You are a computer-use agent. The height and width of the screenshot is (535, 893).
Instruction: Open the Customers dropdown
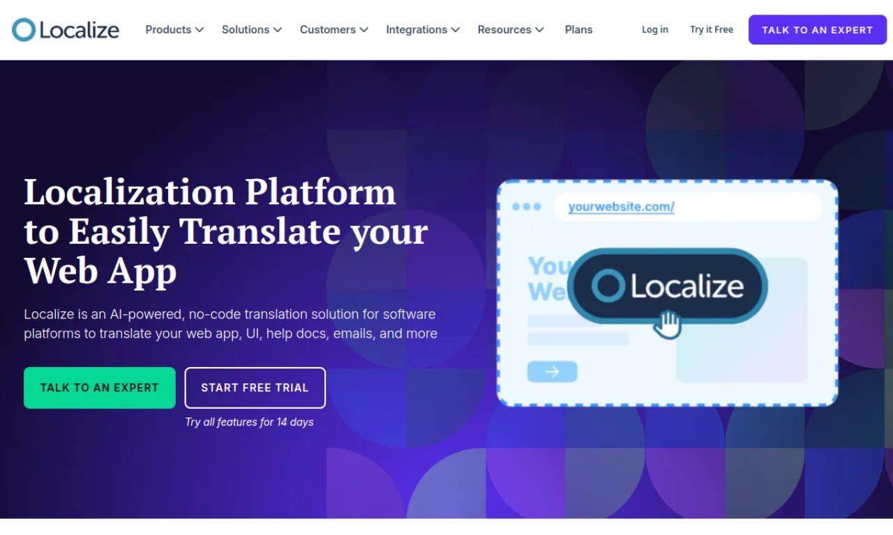pyautogui.click(x=334, y=30)
